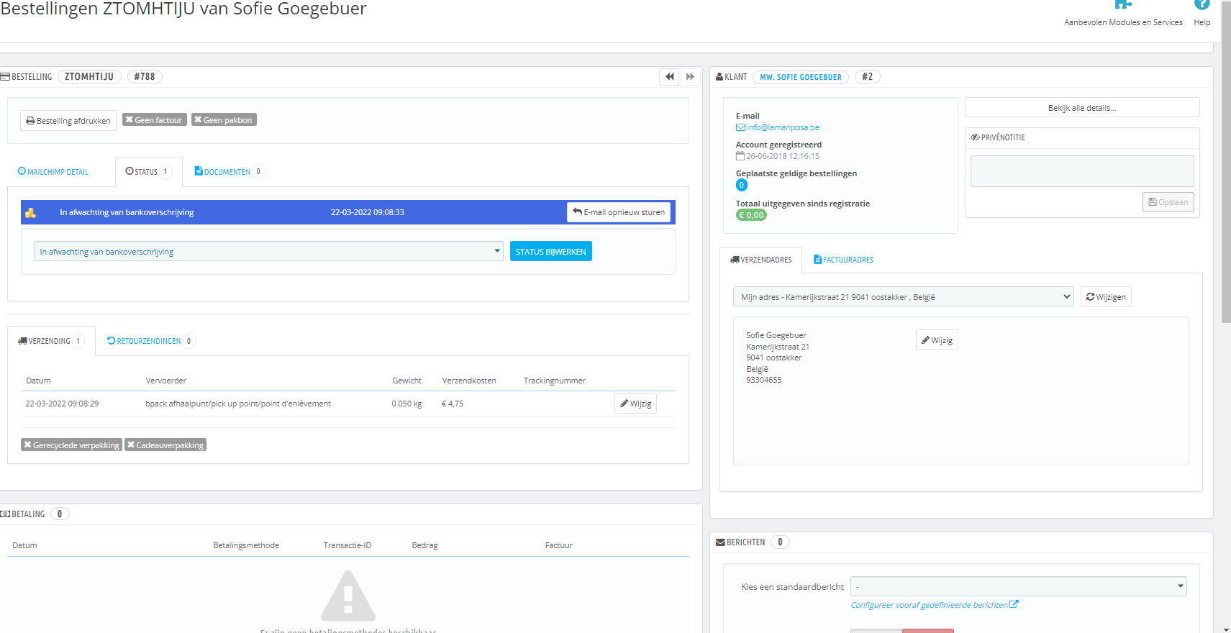Click the Geen factuur badge

tap(155, 120)
